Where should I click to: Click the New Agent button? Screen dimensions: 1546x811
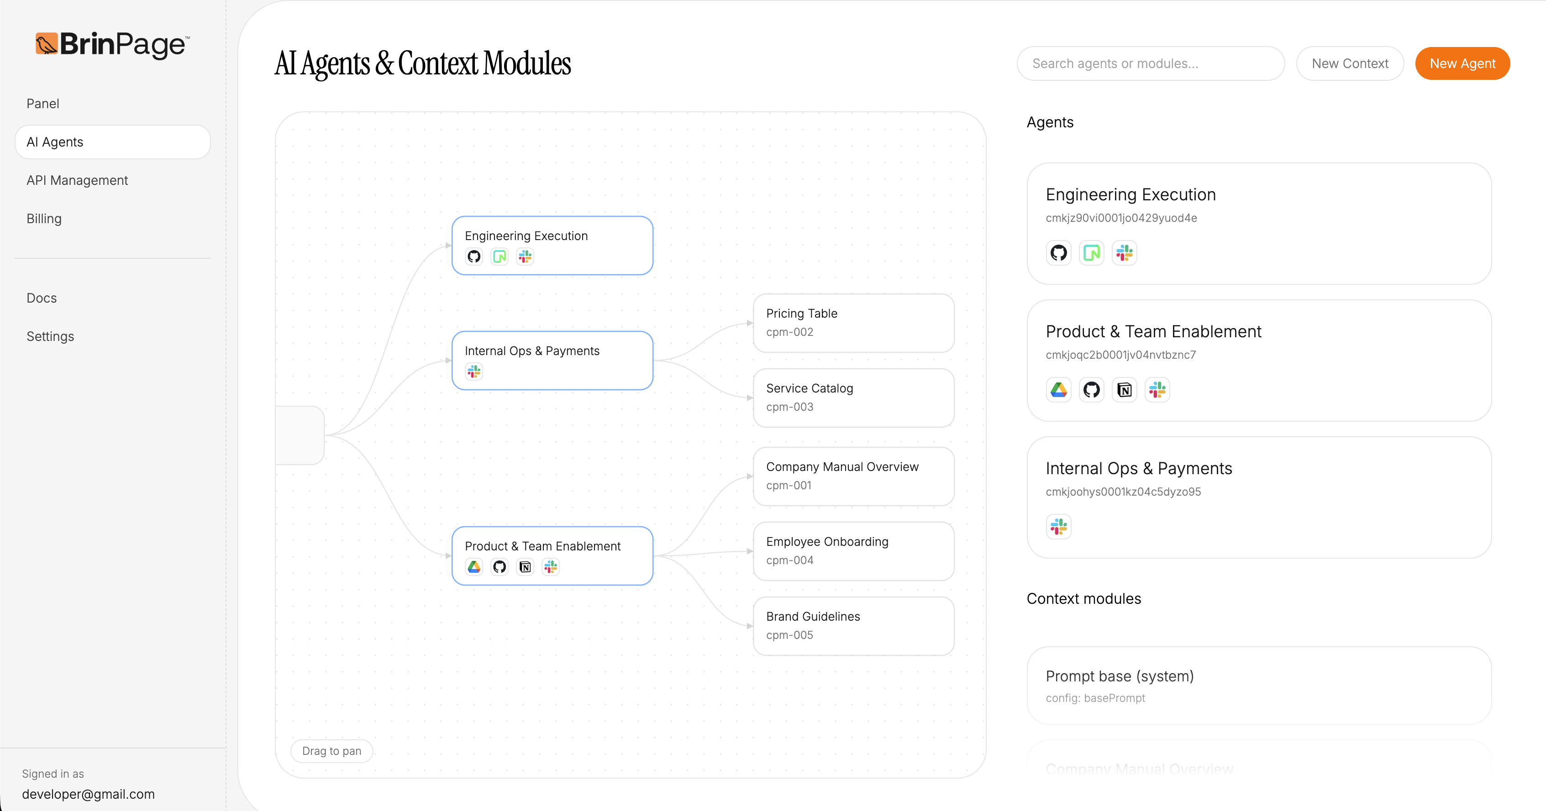click(x=1462, y=63)
